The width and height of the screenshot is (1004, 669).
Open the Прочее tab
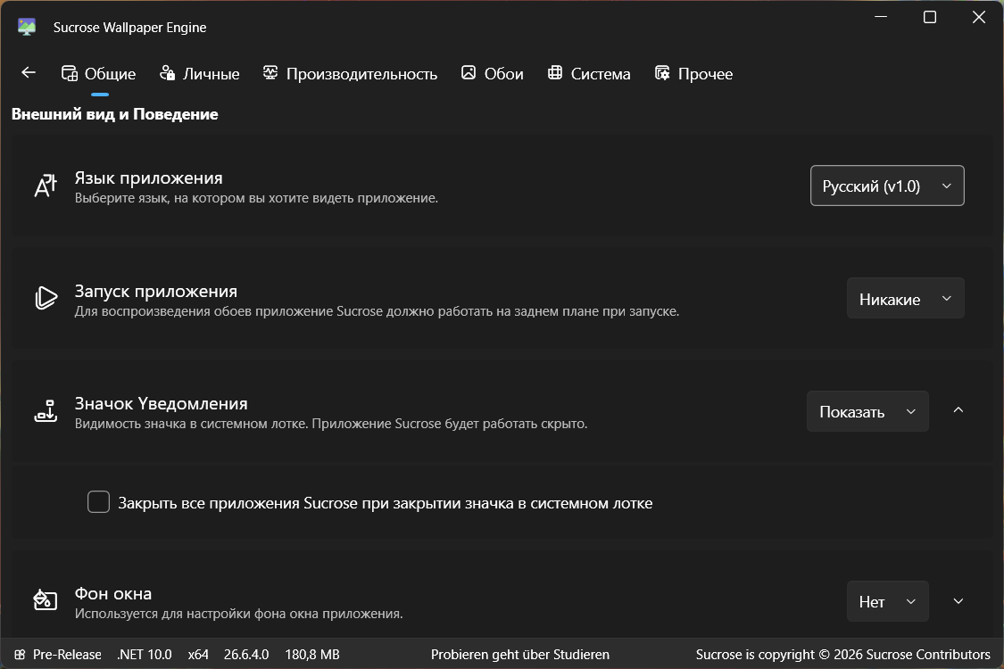693,74
